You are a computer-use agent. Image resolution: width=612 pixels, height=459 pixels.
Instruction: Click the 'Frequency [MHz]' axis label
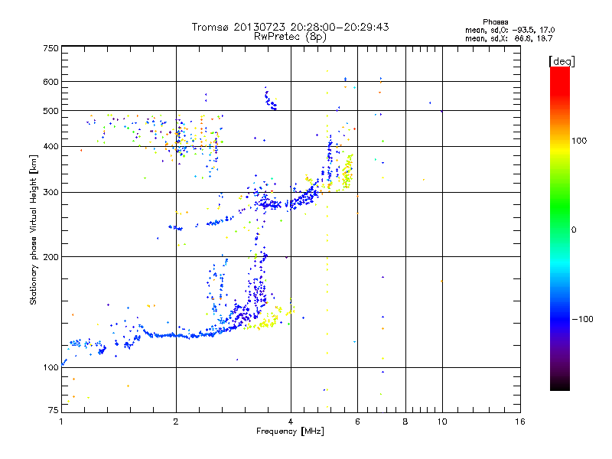point(290,431)
